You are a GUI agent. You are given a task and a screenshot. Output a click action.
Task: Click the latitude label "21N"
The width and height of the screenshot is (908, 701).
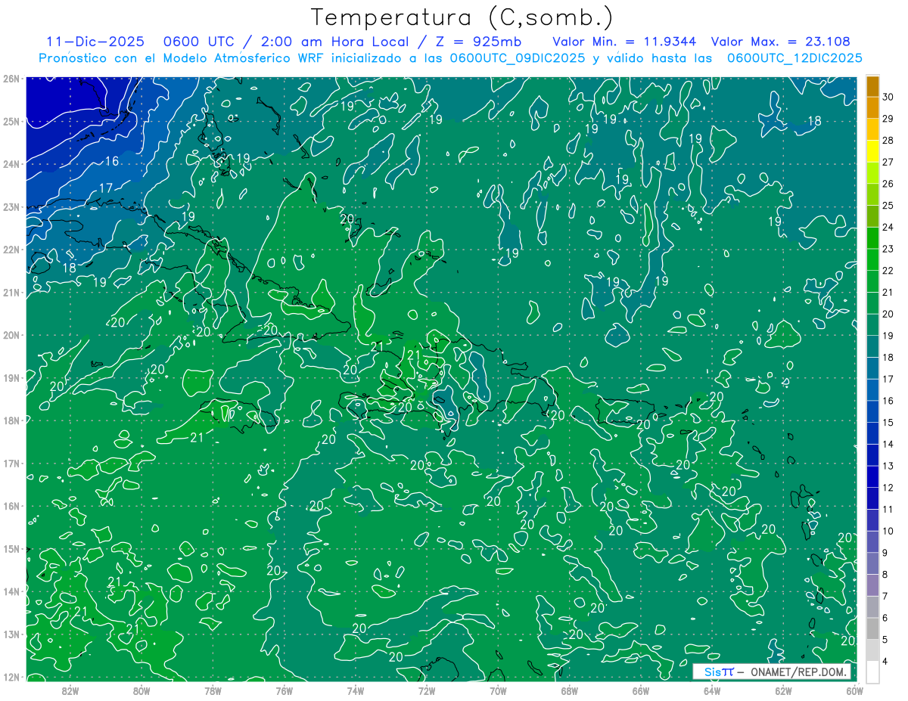tap(11, 292)
